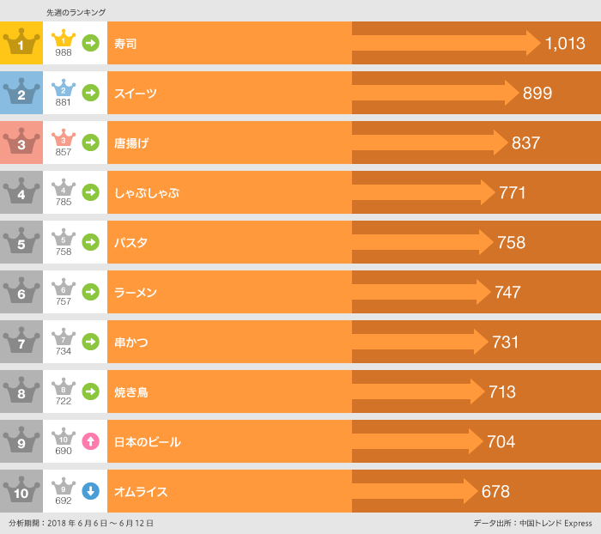Select the 唐揚げ ranking label
The height and width of the screenshot is (534, 601).
131,143
